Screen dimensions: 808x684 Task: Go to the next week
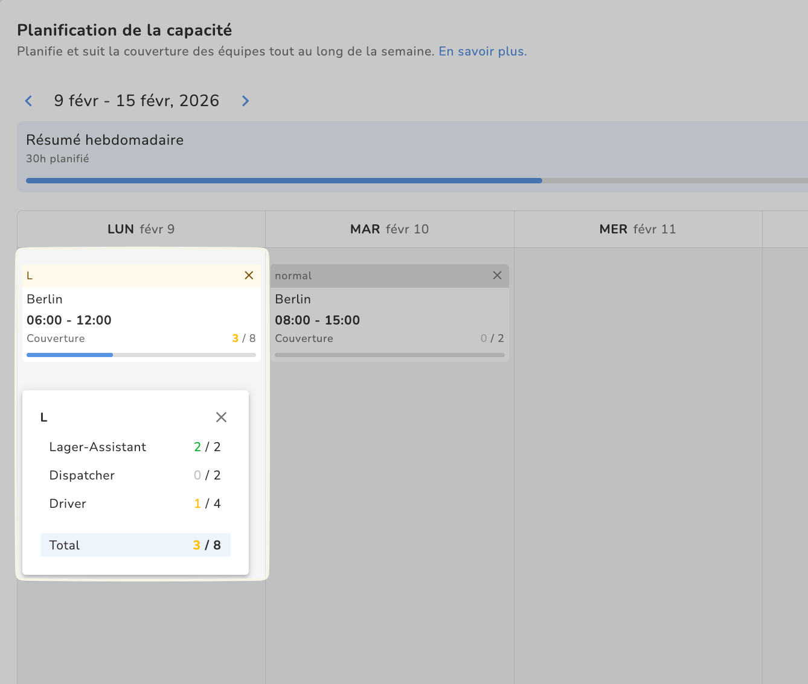[245, 101]
